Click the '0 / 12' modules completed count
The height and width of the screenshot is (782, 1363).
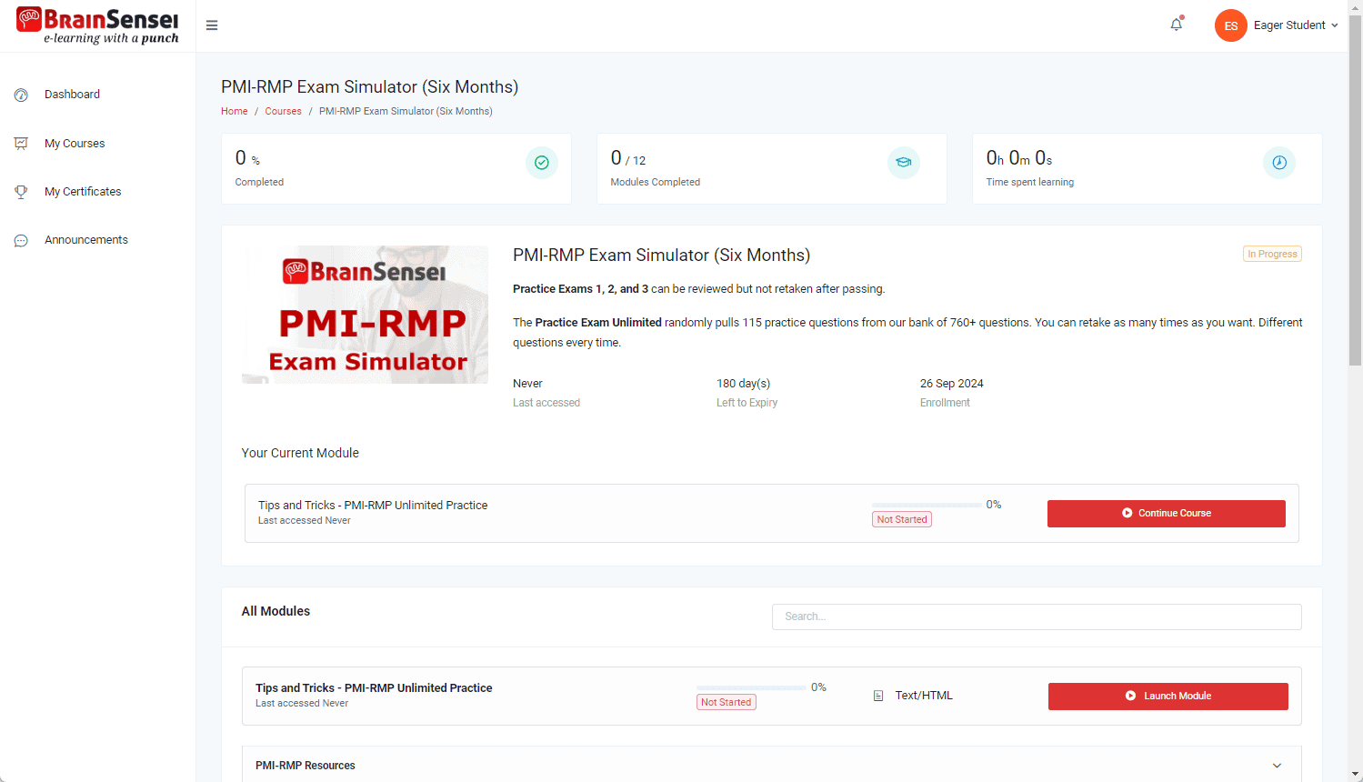[x=628, y=158]
